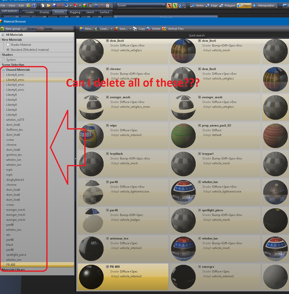
Task: Toggle checkbox next to wipe material
Action: pyautogui.click(x=107, y=125)
